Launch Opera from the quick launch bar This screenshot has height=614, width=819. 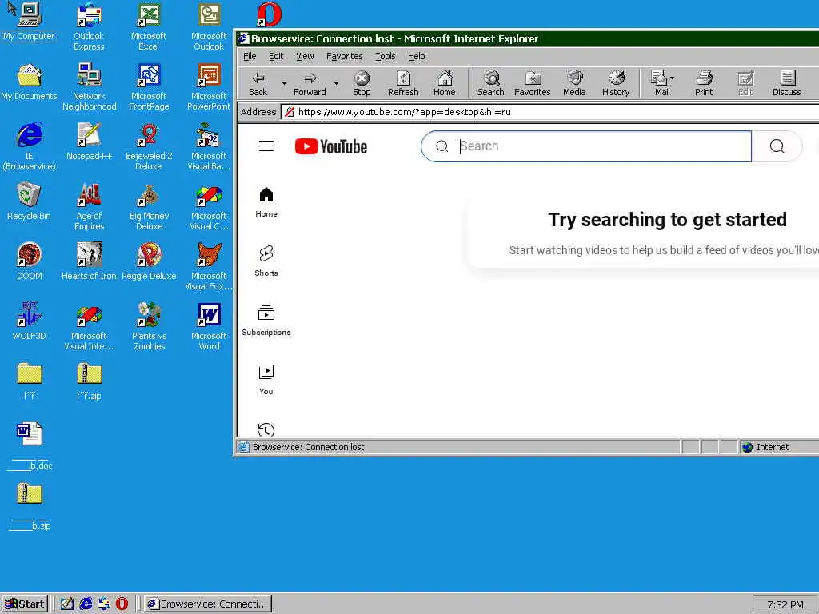click(122, 604)
